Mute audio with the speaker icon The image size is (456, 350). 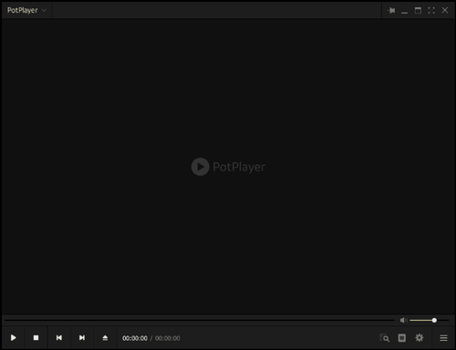coord(403,320)
